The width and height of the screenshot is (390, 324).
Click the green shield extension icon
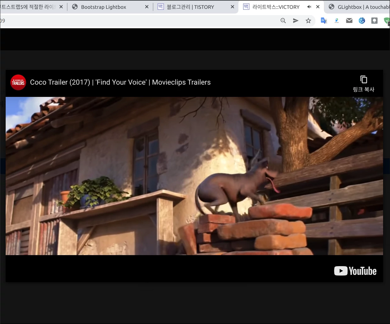coord(387,21)
